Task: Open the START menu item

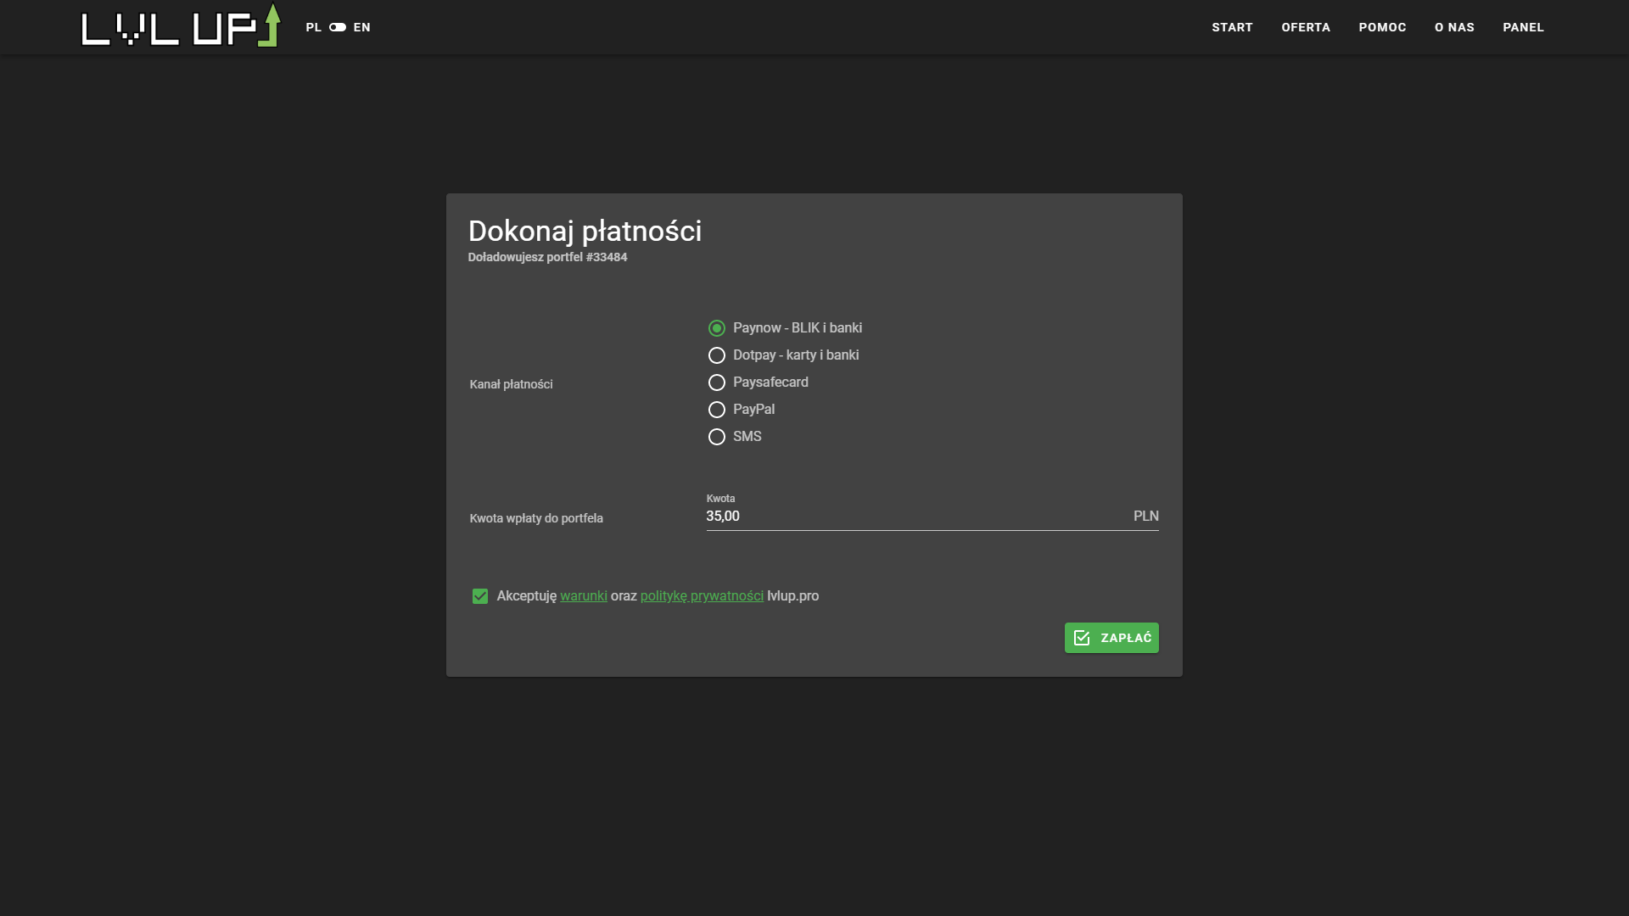Action: click(1232, 27)
